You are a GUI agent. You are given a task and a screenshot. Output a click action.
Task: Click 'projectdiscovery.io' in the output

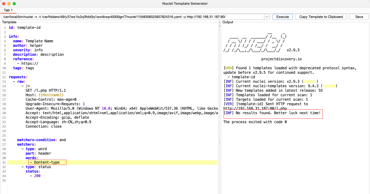(x=281, y=59)
